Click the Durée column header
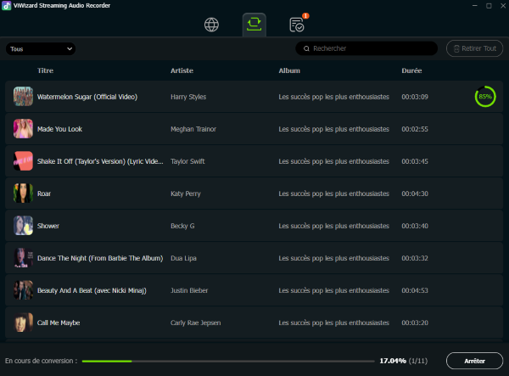 [411, 70]
